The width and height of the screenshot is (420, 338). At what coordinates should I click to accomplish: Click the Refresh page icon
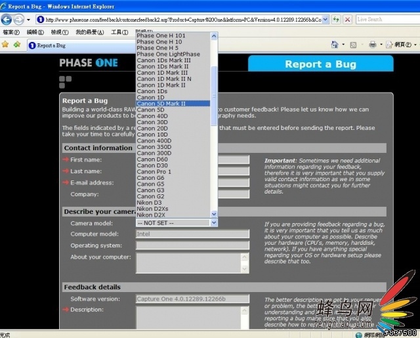tap(336, 20)
